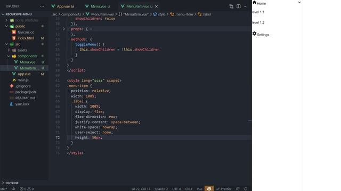Split the editor with the split icon
The width and height of the screenshot is (341, 191).
pyautogui.click(x=239, y=6)
